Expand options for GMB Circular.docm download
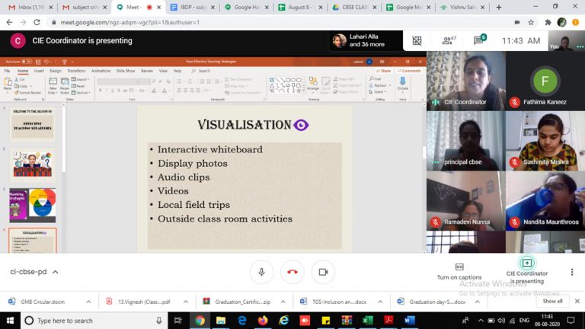 [x=89, y=301]
